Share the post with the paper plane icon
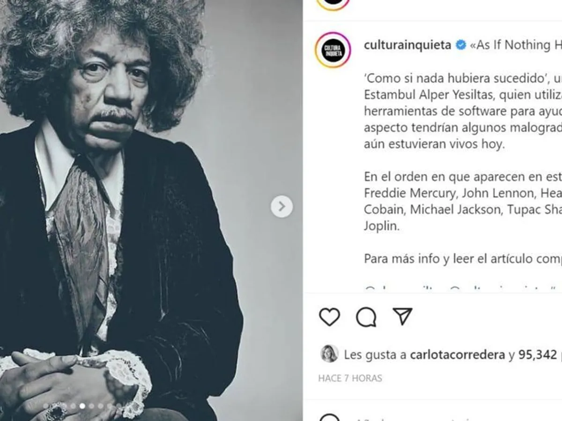 pos(402,317)
